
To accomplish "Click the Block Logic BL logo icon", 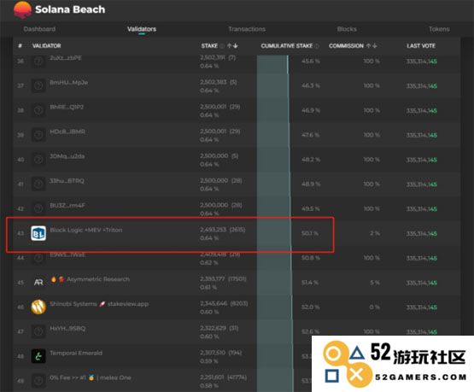I will [38, 233].
